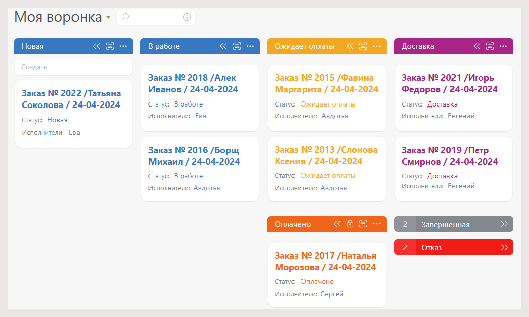529x317 pixels.
Task: Click the filter icon in search box
Action: [x=187, y=17]
